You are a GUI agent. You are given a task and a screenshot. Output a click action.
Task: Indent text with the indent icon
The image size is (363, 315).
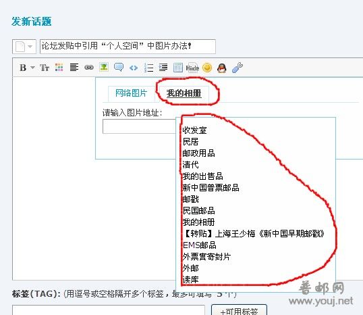point(163,68)
